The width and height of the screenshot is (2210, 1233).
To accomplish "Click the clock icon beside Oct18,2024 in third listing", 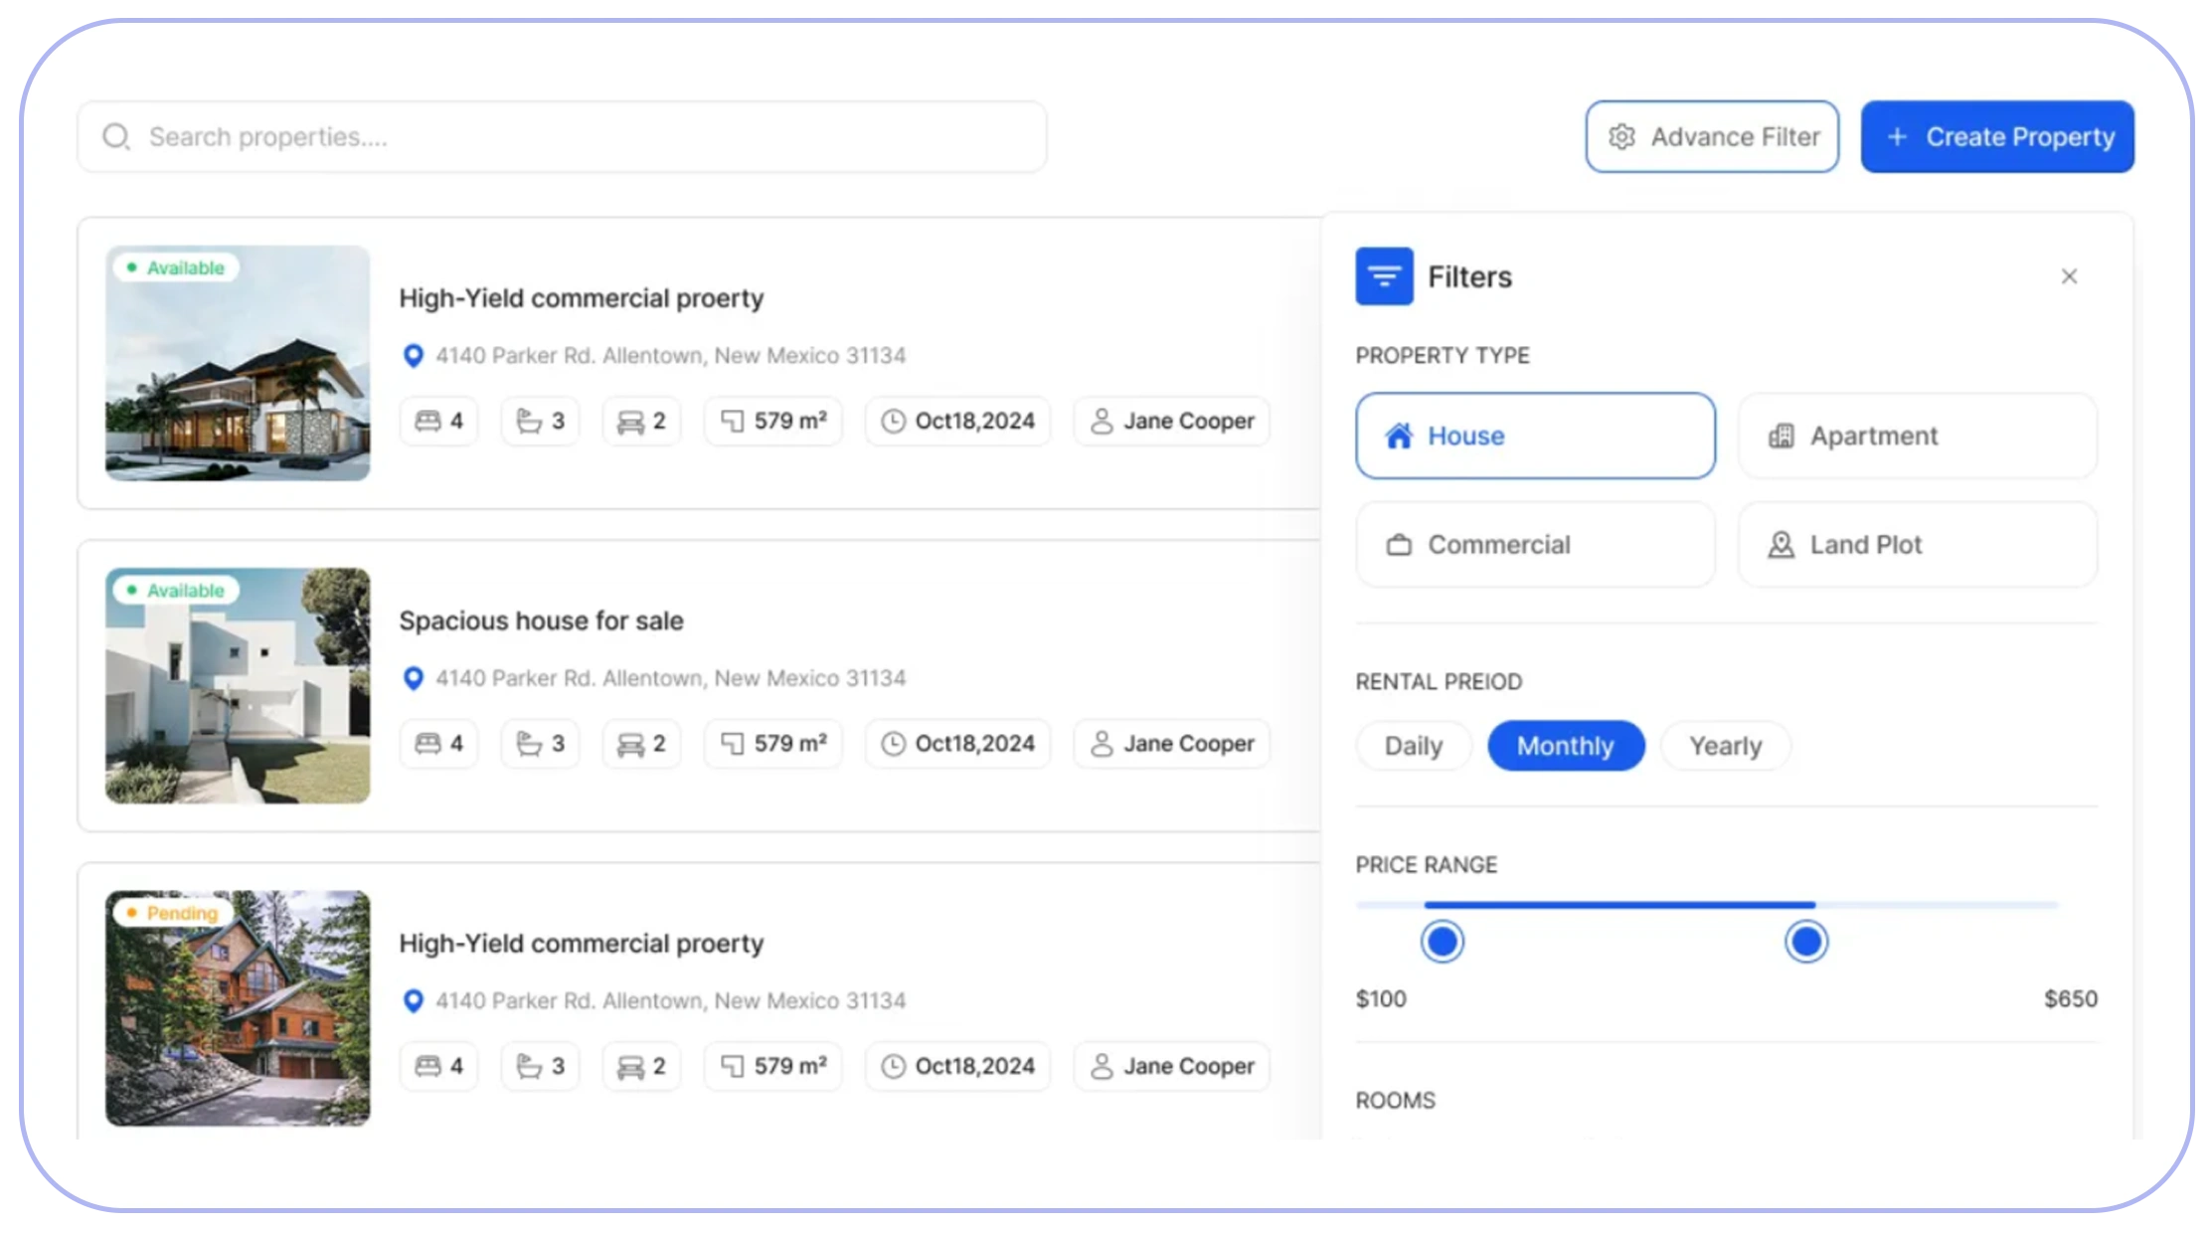I will (894, 1066).
